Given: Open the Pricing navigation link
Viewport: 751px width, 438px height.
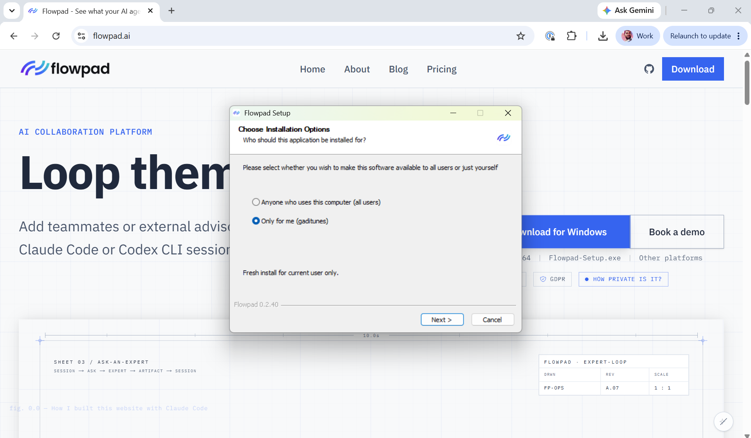Looking at the screenshot, I should point(442,69).
